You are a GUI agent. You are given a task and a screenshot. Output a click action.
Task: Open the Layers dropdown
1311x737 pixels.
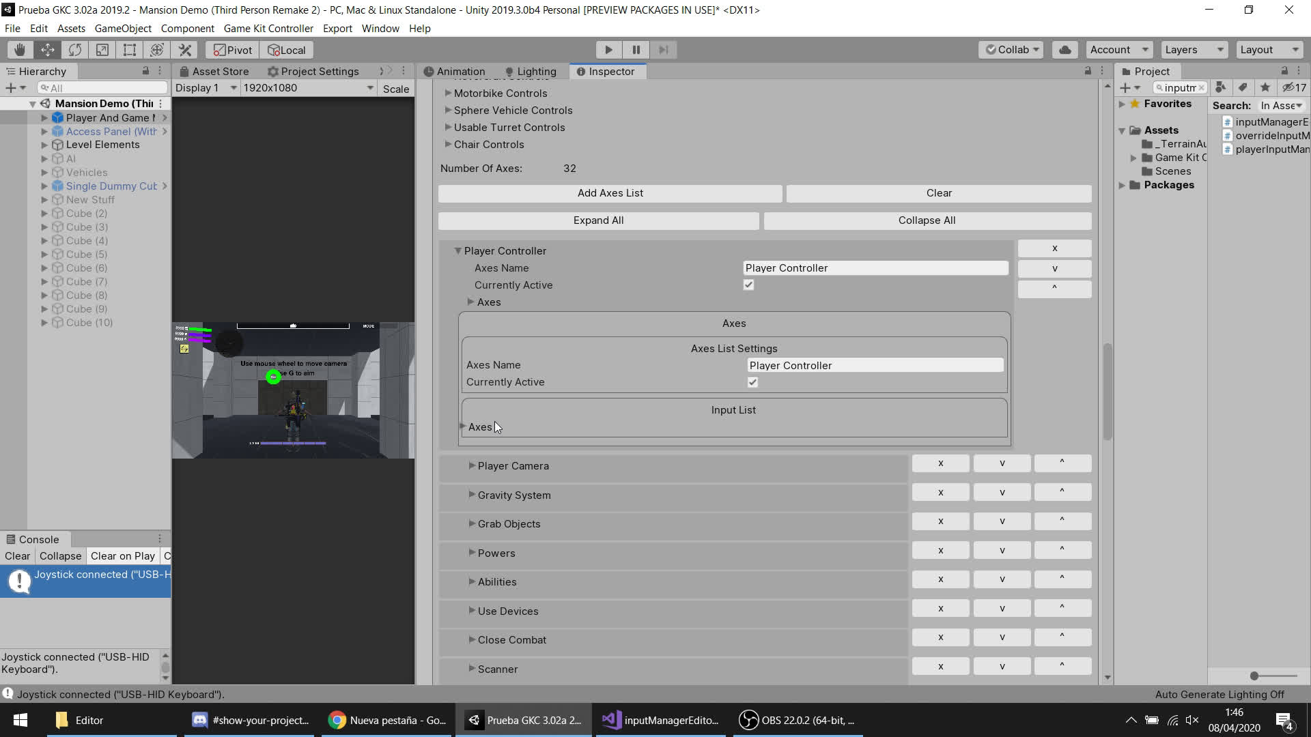coord(1193,50)
